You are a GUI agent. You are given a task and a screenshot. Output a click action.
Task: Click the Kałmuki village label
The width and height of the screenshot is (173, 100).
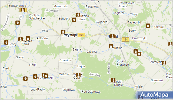pyautogui.click(x=159, y=27)
